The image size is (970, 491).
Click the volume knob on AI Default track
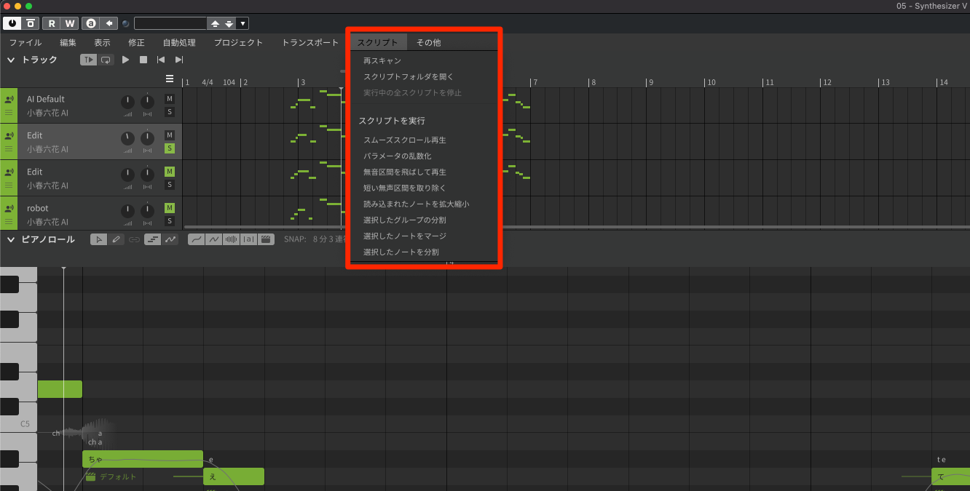pos(127,102)
